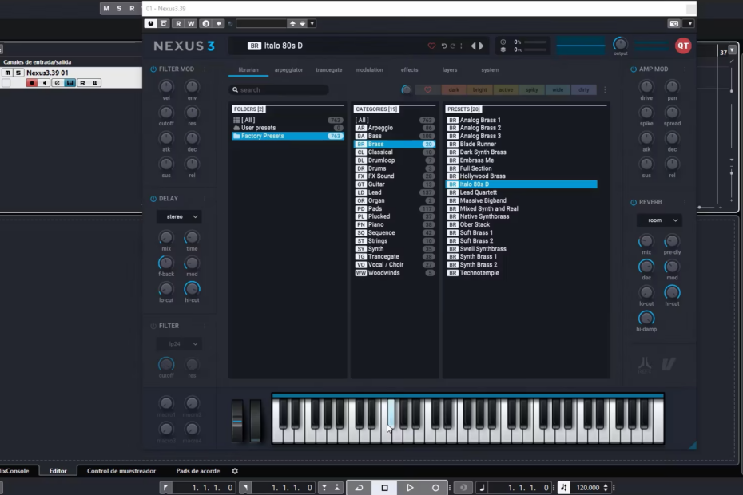Image resolution: width=743 pixels, height=495 pixels.
Task: Toggle monitor speaker on Nexus3.39 01 track
Action: [45, 83]
